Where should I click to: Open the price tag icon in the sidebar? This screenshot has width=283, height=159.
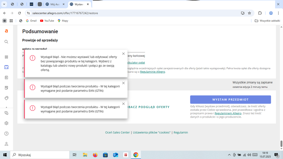tap(6, 98)
